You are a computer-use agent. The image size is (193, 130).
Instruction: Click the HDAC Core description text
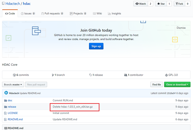coord(10,65)
